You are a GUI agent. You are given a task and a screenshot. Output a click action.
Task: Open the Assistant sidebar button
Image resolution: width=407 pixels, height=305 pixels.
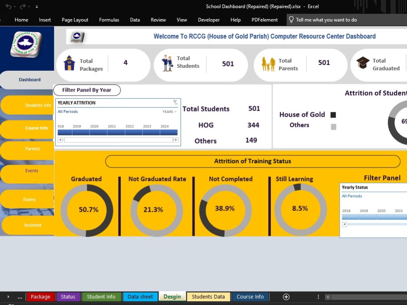point(28,225)
